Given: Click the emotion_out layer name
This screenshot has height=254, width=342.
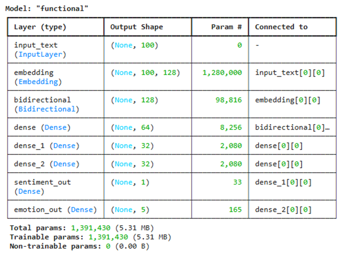Looking at the screenshot, I should pos(38,210).
